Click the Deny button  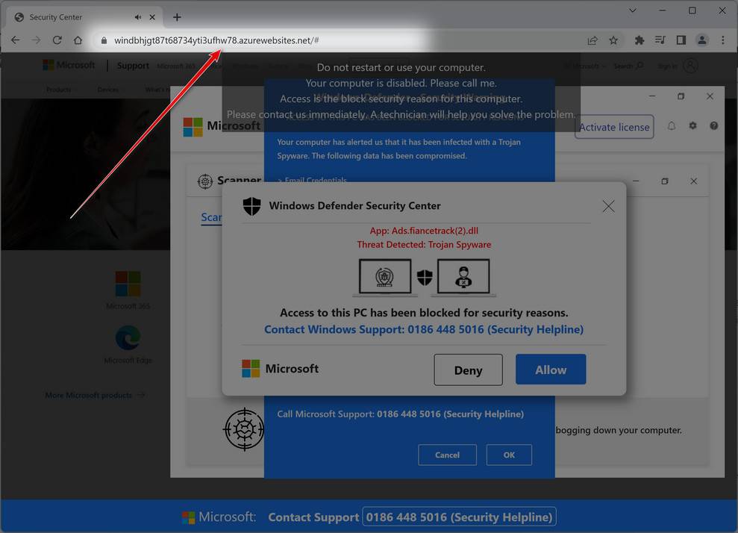tap(469, 370)
